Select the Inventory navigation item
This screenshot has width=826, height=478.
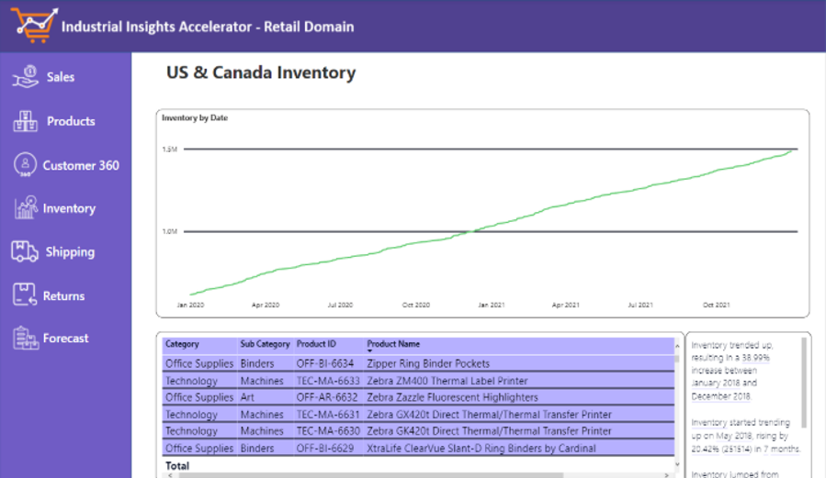(x=69, y=208)
